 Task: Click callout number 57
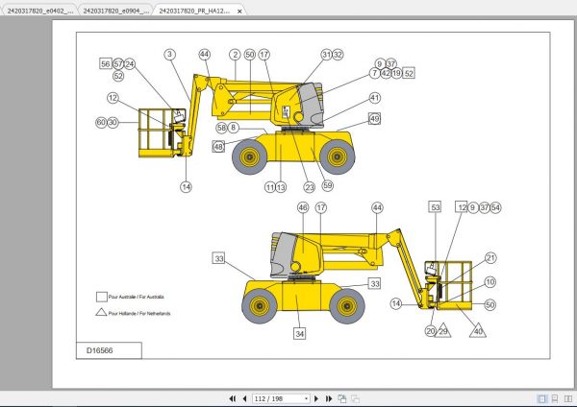(x=118, y=64)
